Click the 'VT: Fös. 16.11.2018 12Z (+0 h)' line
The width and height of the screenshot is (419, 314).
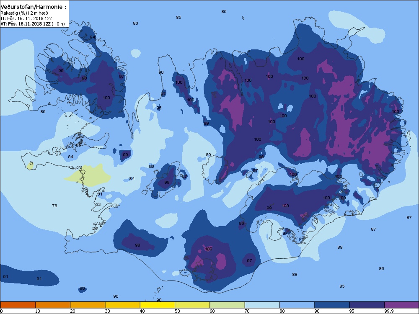[x=33, y=24]
